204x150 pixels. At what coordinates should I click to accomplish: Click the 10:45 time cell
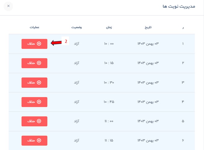tap(109, 102)
